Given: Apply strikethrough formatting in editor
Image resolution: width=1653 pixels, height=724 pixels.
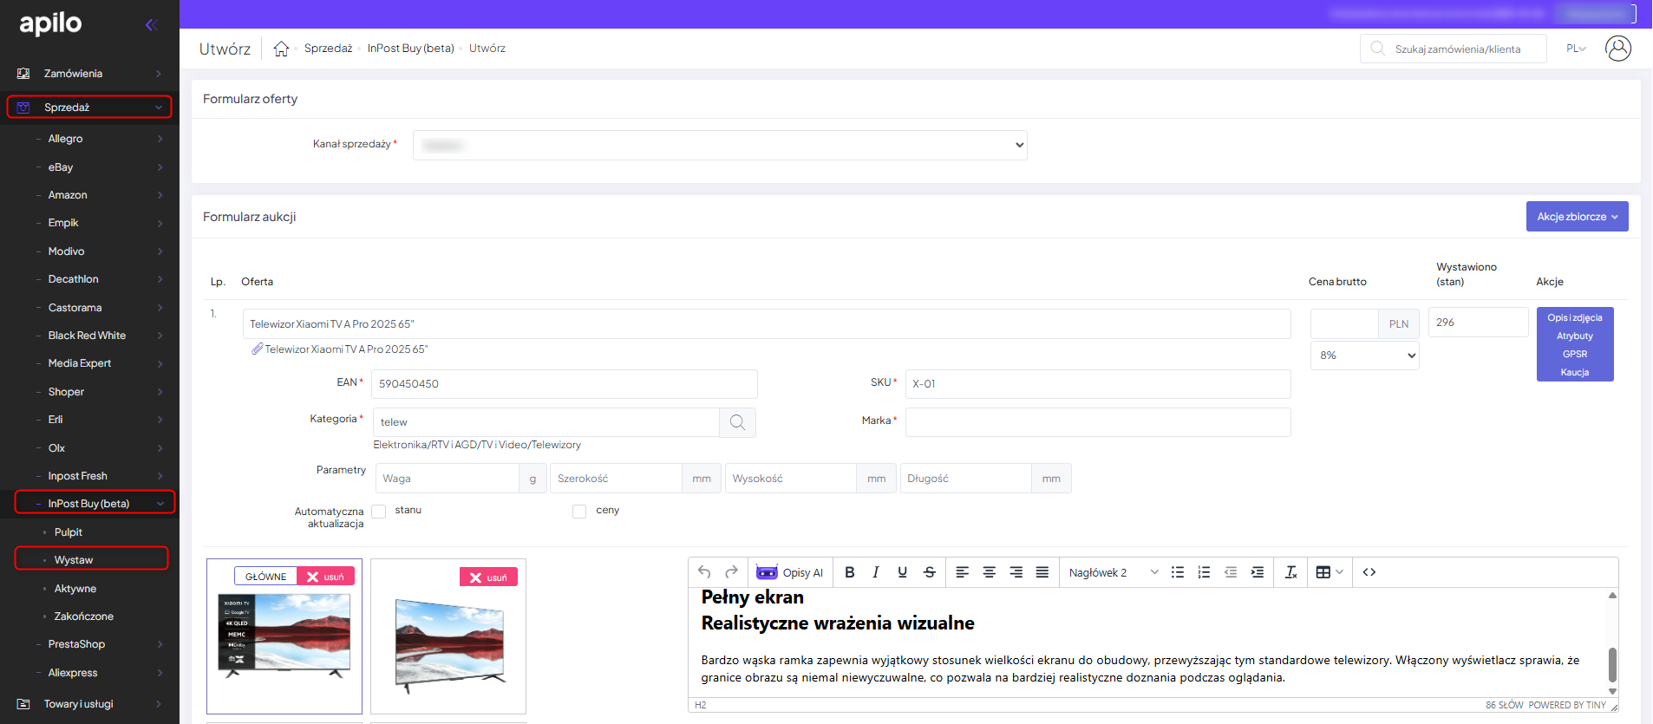Looking at the screenshot, I should (x=929, y=572).
